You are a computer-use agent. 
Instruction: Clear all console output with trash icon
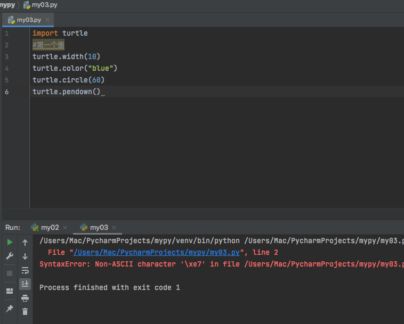pyautogui.click(x=25, y=312)
